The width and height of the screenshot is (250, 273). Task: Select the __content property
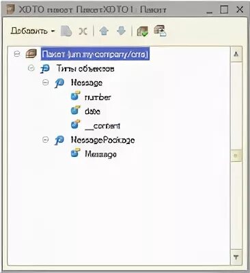click(x=102, y=126)
